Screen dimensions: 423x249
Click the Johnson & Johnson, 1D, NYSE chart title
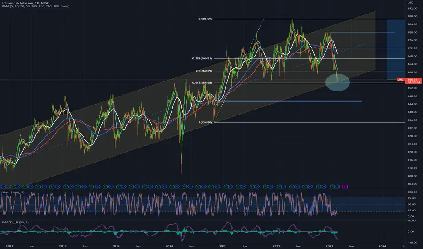tap(25, 3)
